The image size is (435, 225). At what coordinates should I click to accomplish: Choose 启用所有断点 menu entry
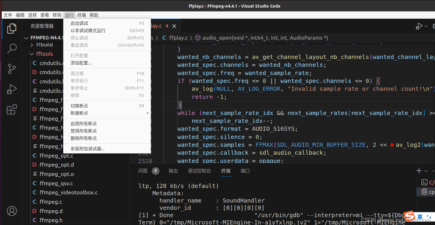[107, 124]
